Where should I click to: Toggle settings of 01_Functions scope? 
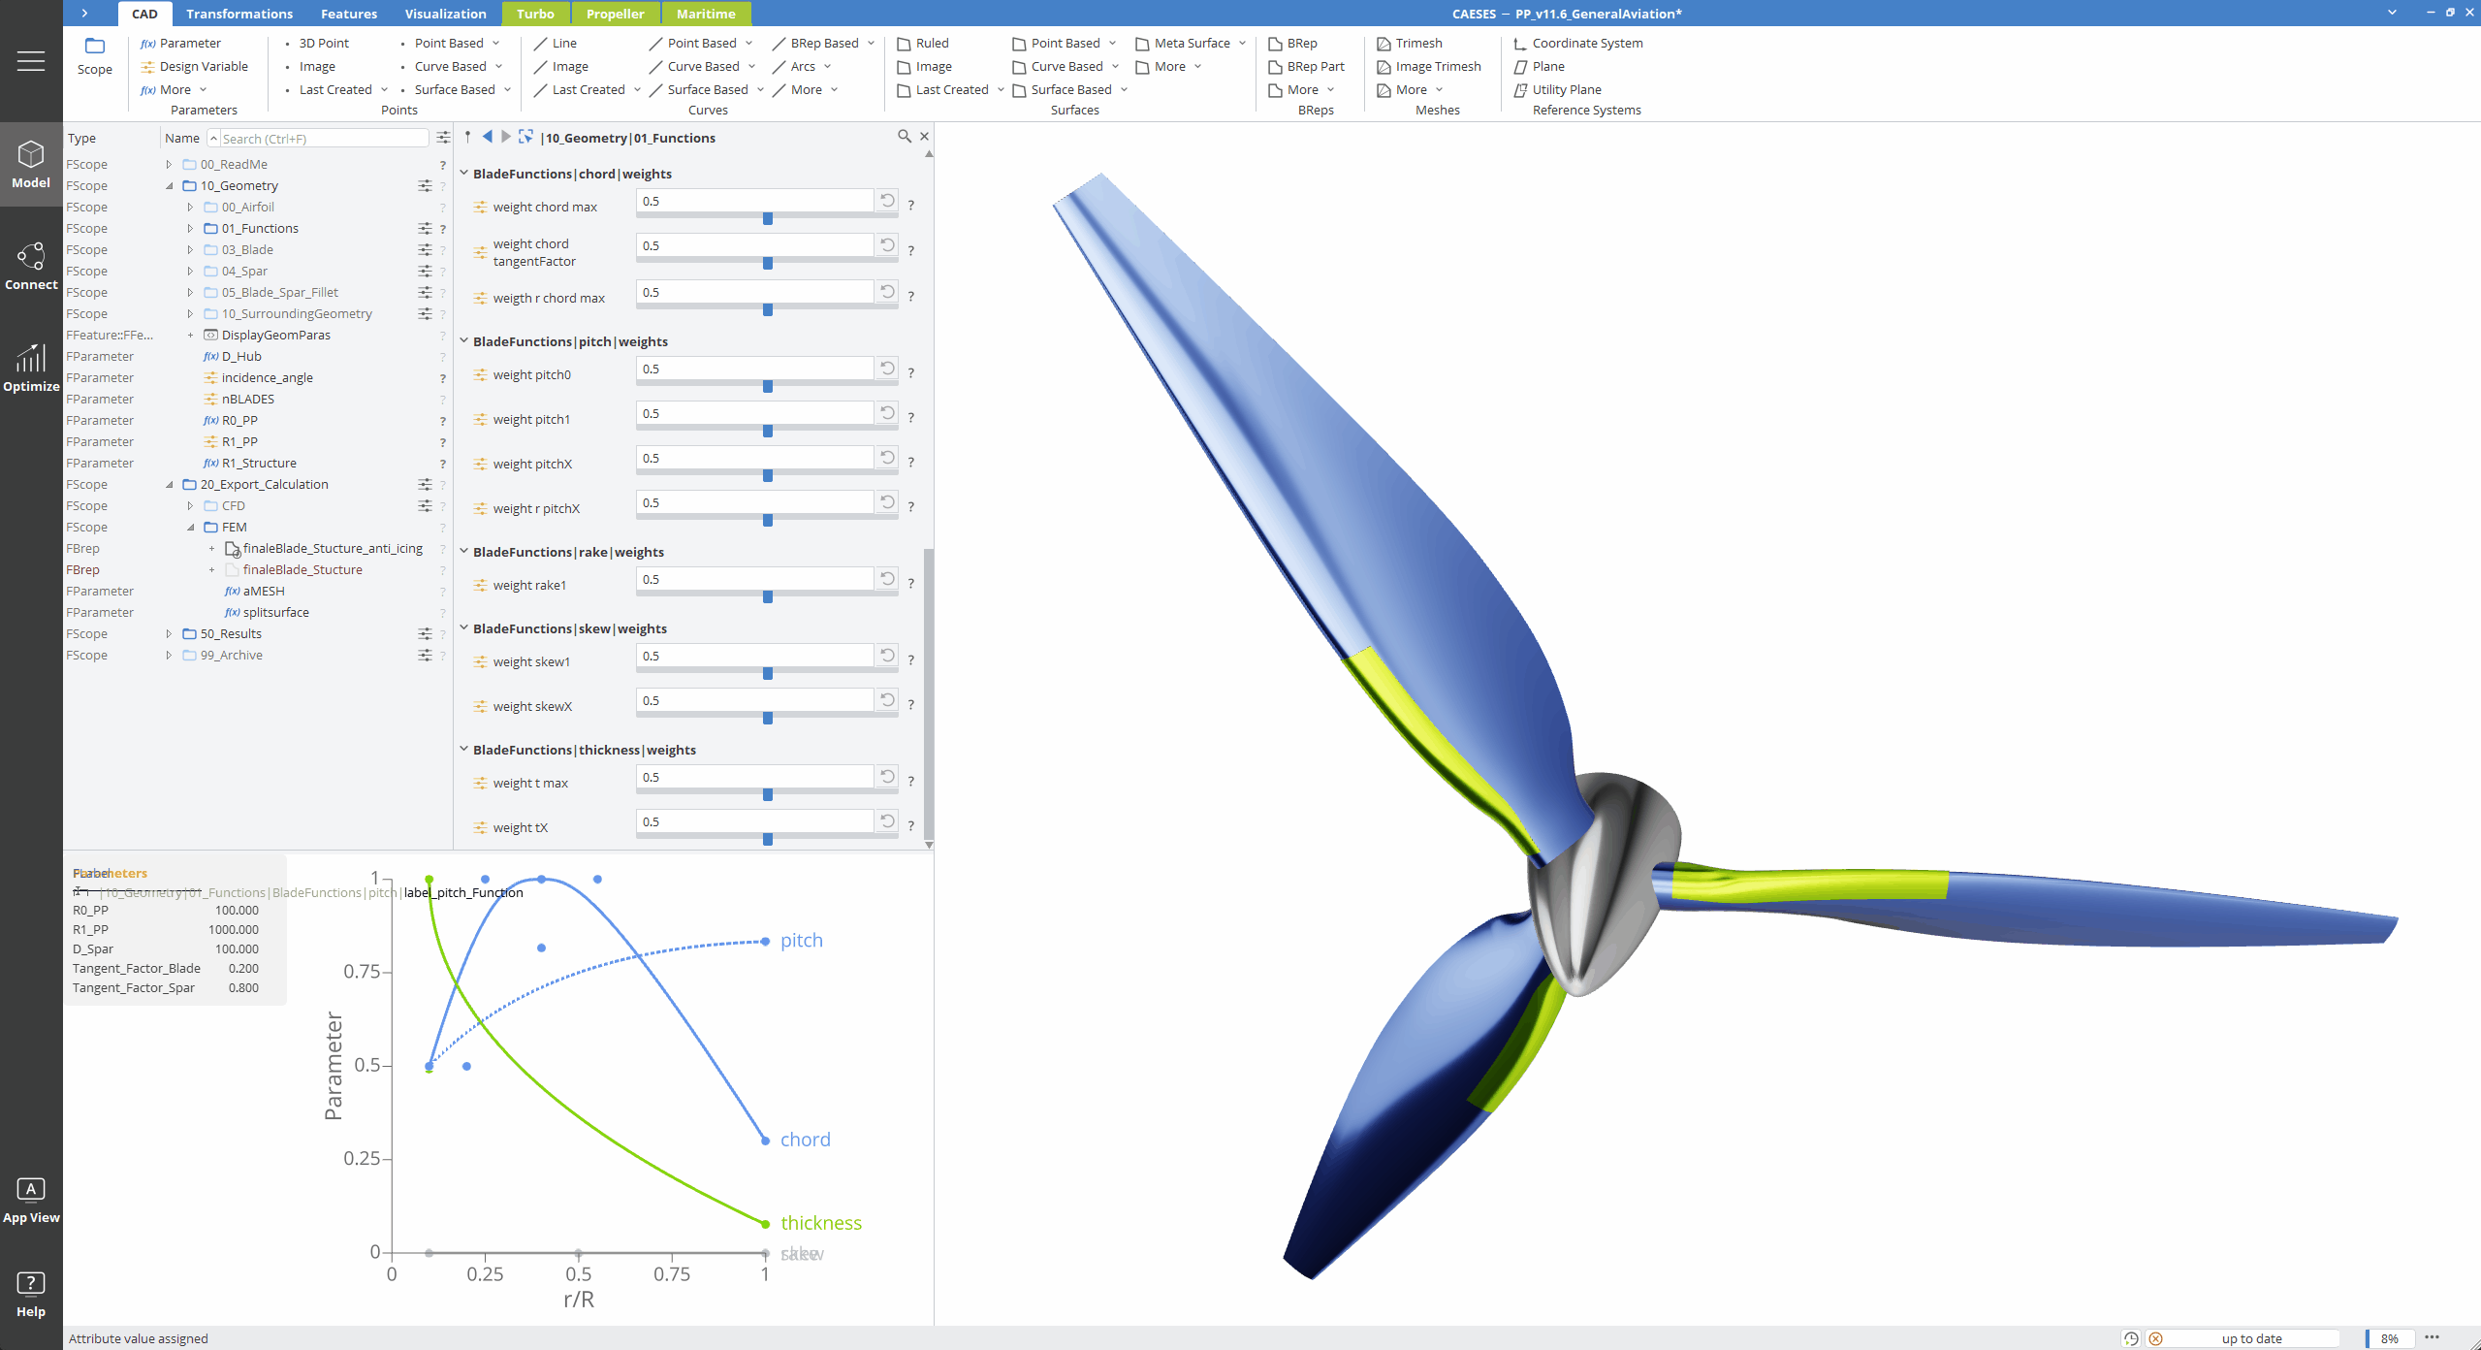click(425, 228)
